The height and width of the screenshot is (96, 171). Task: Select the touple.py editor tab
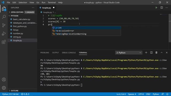pyautogui.click(x=46, y=8)
